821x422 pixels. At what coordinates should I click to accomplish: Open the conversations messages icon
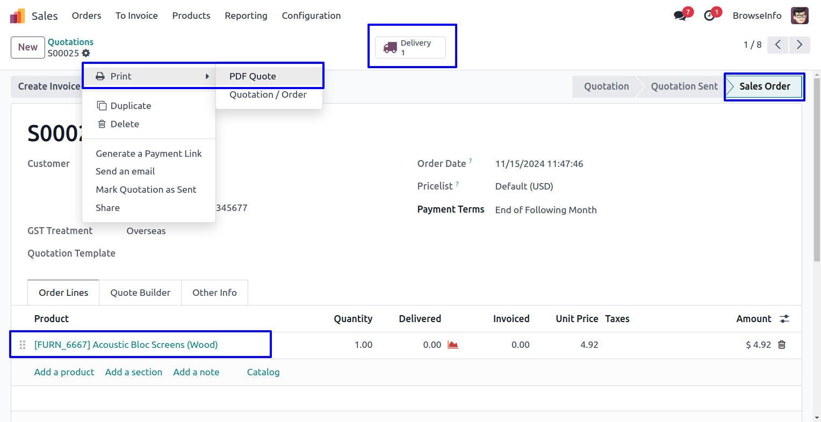(681, 16)
